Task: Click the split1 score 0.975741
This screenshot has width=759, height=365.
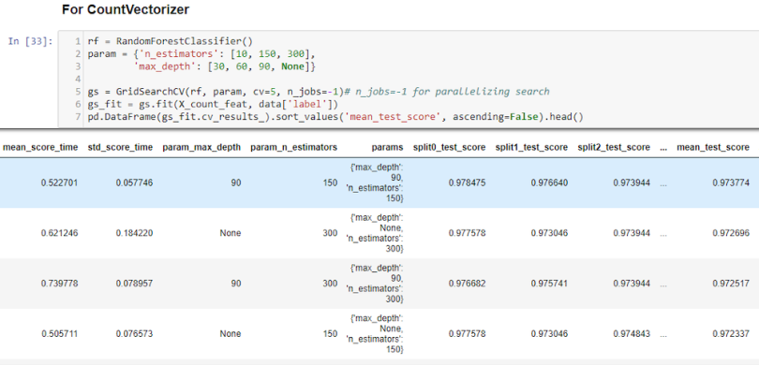Action: [549, 284]
